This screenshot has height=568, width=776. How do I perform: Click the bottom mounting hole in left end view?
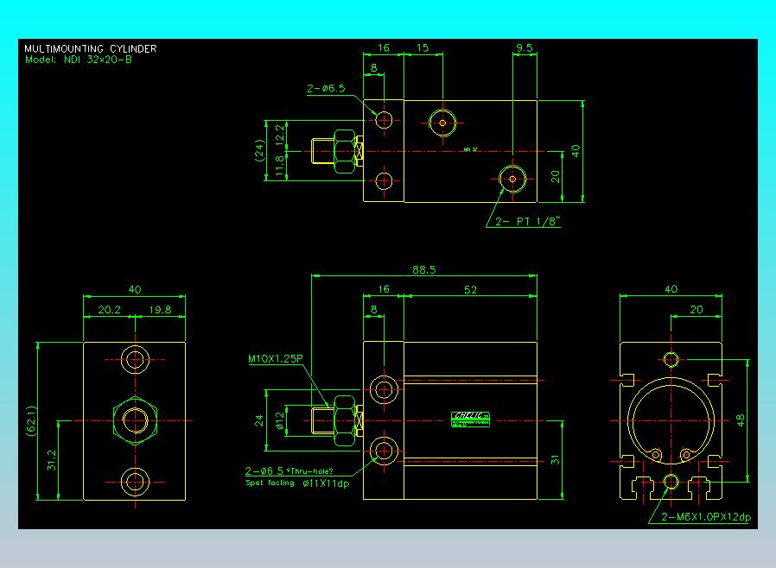pos(135,482)
